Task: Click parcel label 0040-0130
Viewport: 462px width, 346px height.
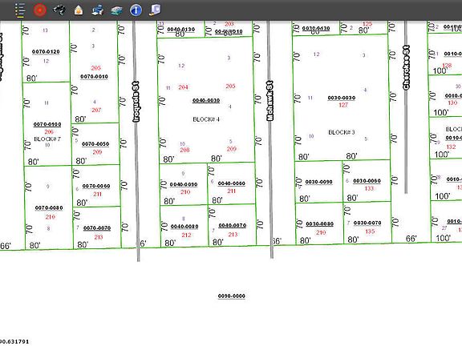Action: pos(181,30)
